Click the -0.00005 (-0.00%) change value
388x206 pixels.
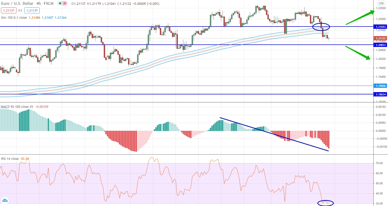tap(146, 4)
